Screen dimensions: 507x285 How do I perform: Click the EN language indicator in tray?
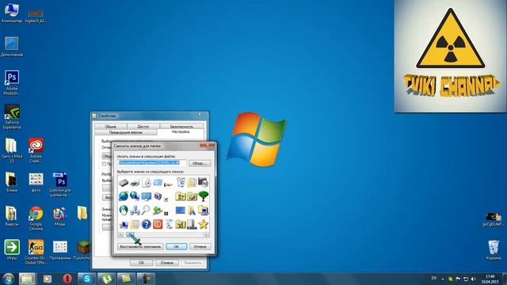tap(434, 278)
